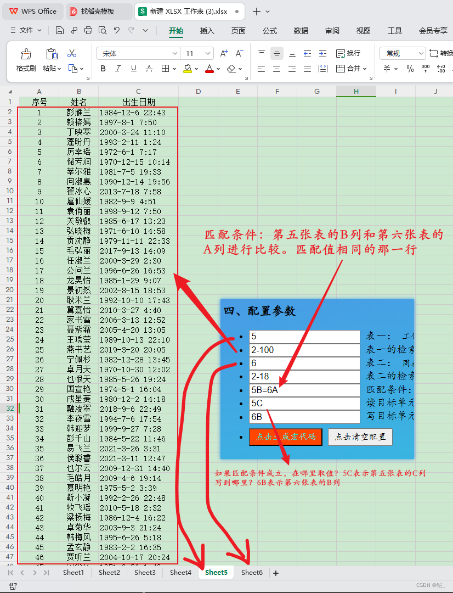The width and height of the screenshot is (453, 593).
Task: Click the Cut scissors icon
Action: 72,53
